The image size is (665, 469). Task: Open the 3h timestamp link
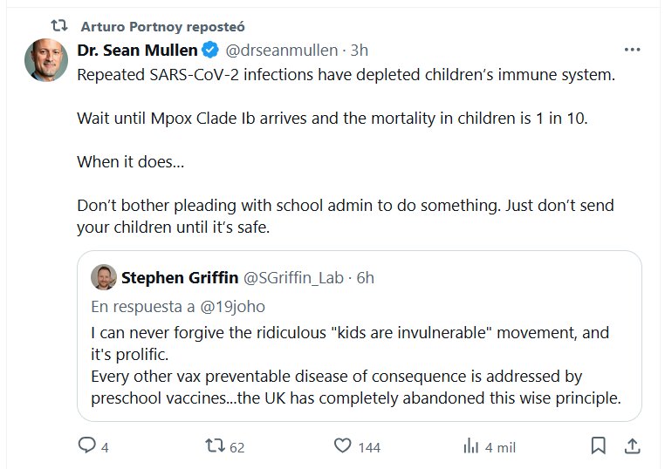point(359,50)
